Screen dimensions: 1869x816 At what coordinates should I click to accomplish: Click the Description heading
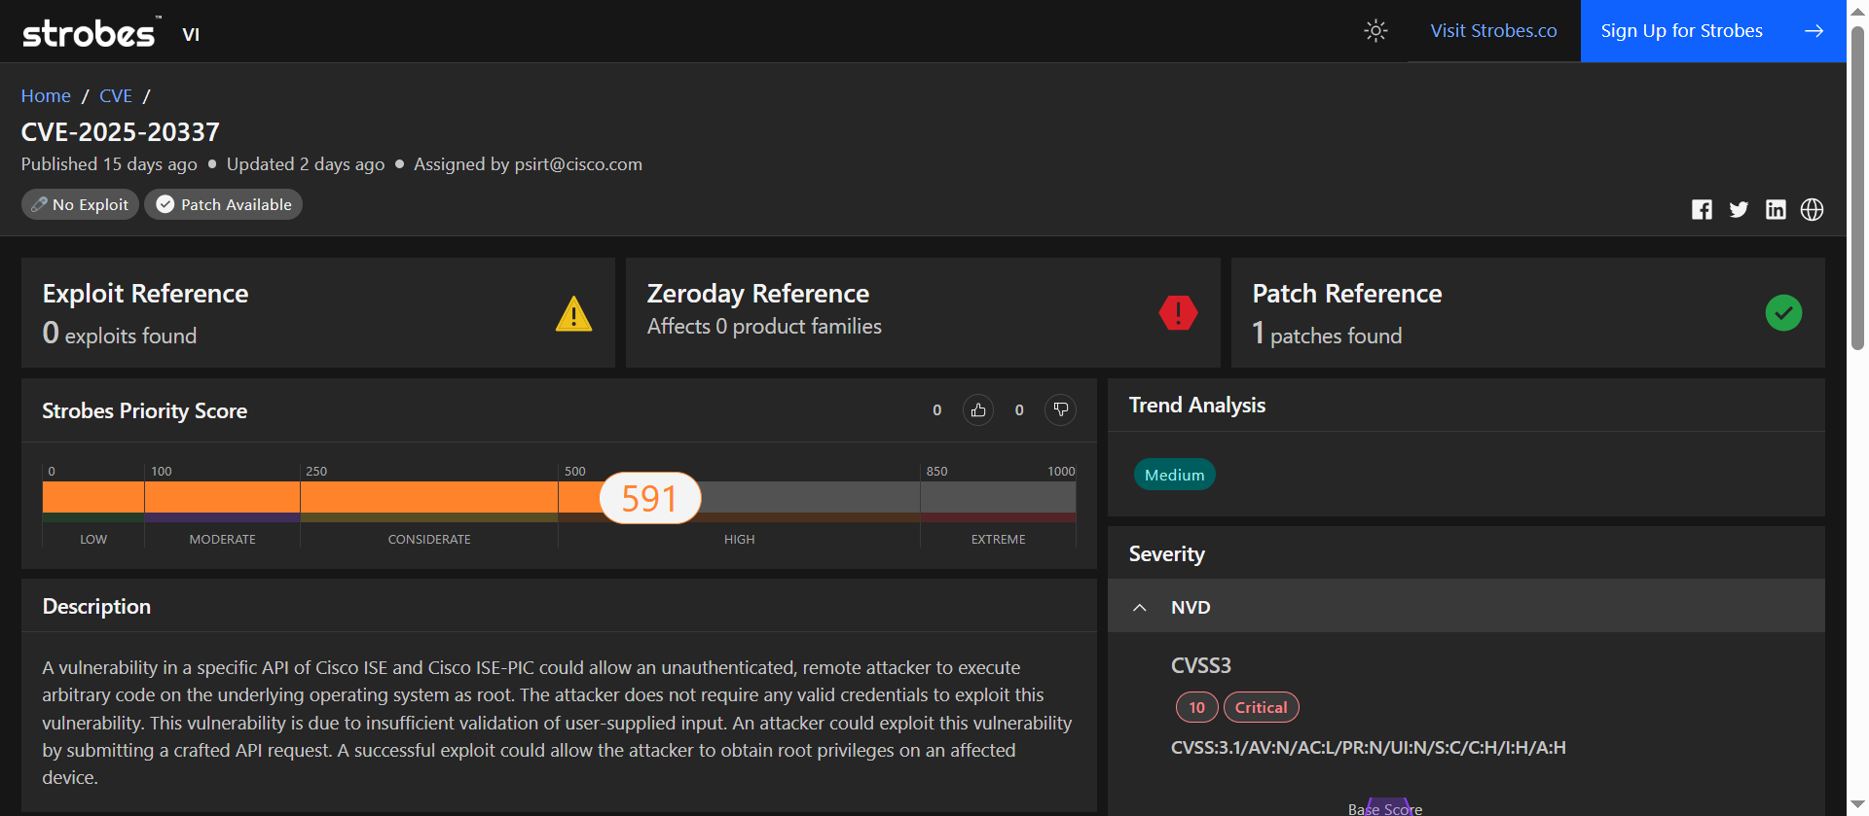point(96,606)
